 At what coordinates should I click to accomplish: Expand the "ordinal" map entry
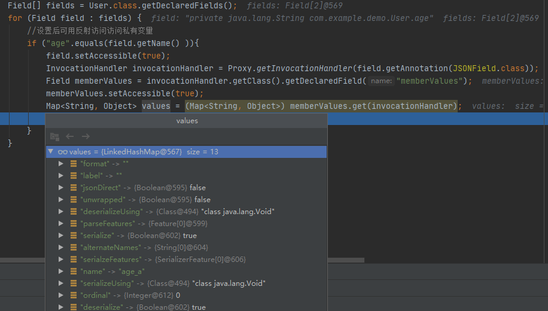point(61,295)
